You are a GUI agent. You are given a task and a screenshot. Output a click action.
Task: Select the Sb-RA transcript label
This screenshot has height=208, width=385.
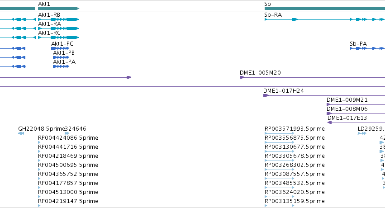pyautogui.click(x=273, y=15)
